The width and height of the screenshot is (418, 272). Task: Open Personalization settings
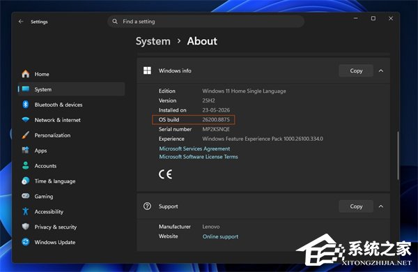(x=72, y=135)
